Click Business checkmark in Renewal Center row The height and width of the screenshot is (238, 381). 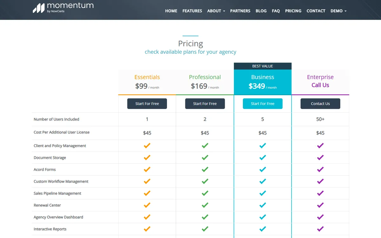point(263,205)
